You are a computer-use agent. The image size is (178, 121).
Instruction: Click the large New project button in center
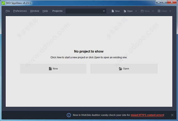(53, 69)
